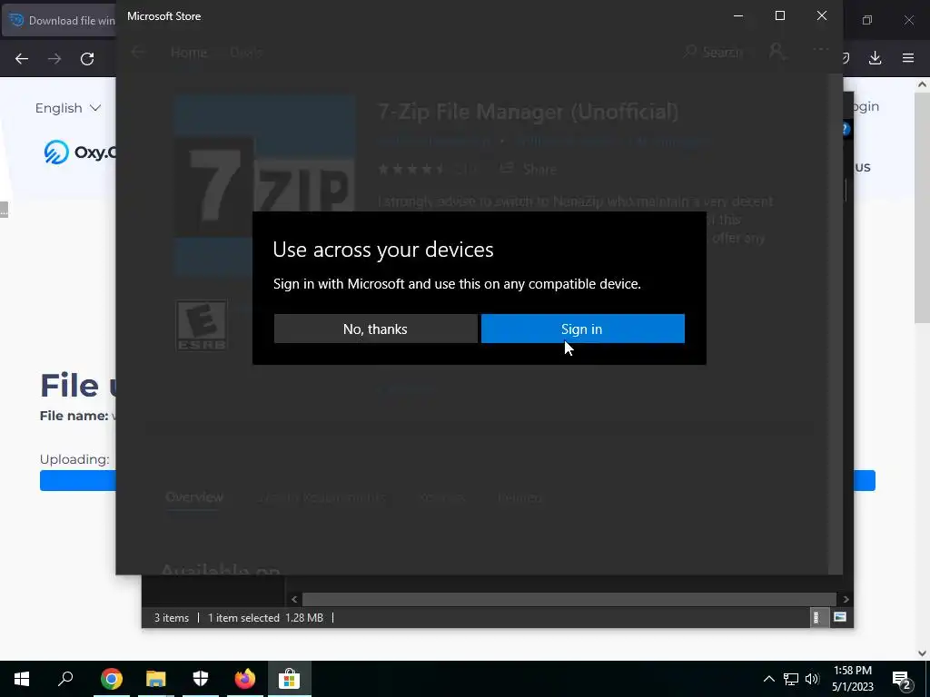930x697 pixels.
Task: Select the Download file browser tab
Action: click(x=59, y=20)
